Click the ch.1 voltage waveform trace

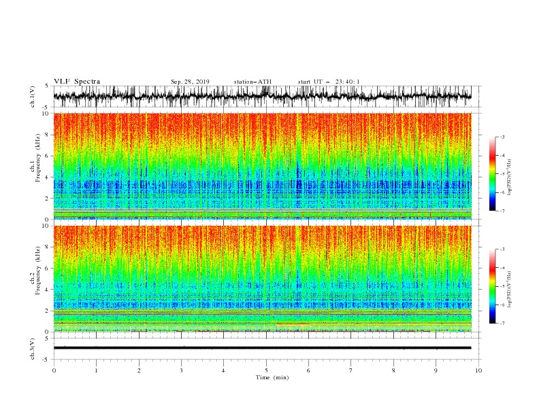262,97
